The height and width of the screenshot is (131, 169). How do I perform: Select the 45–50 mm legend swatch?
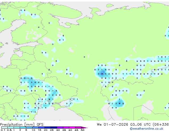pyautogui.click(x=78, y=128)
